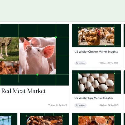
Task: Click the 05.09pm, 26 Sep 2025 timestamp
Action: click(x=57, y=105)
